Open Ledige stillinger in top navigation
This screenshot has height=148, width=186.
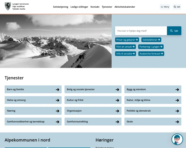(79, 7)
